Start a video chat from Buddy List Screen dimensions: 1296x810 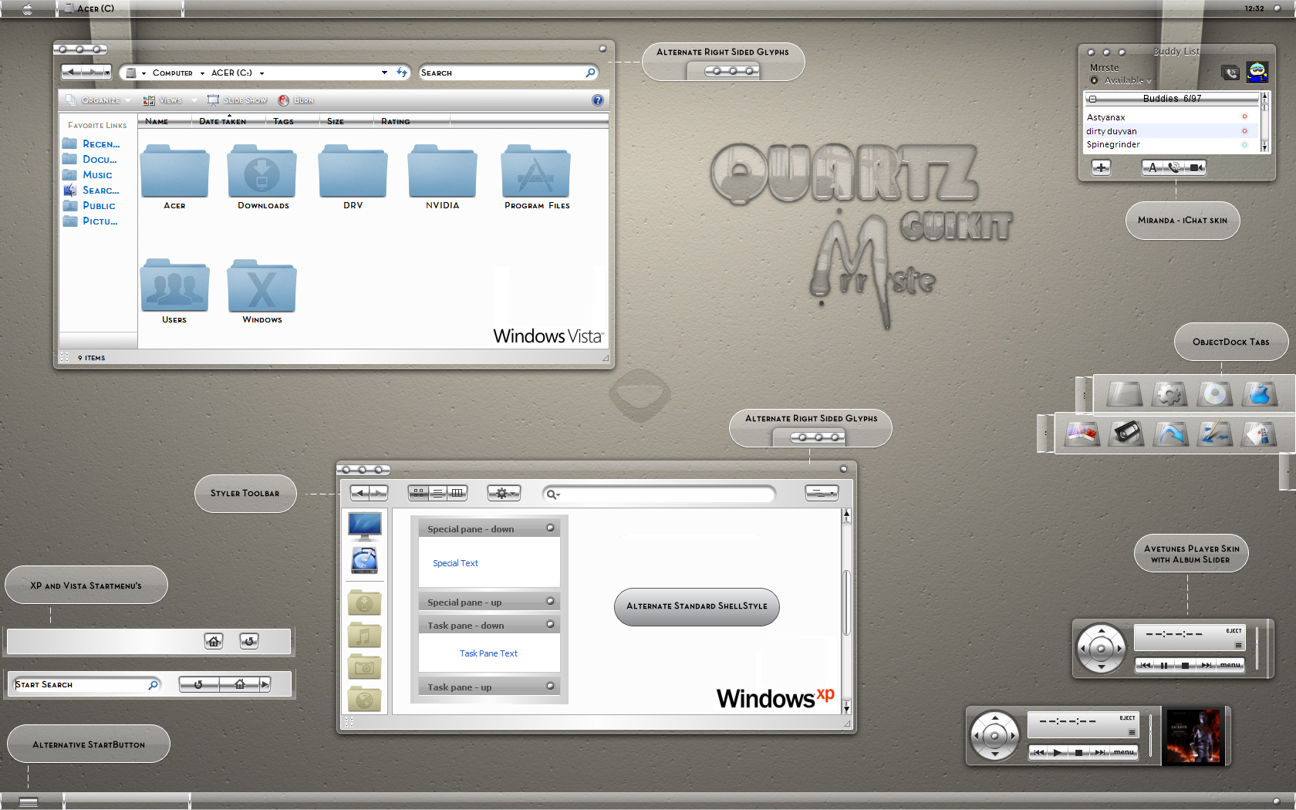(x=1196, y=167)
